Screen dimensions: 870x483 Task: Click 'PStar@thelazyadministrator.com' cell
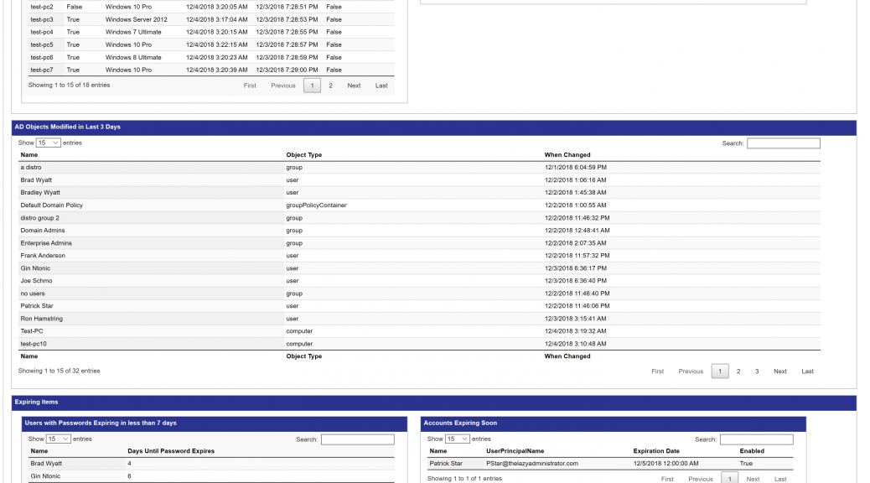tap(532, 463)
